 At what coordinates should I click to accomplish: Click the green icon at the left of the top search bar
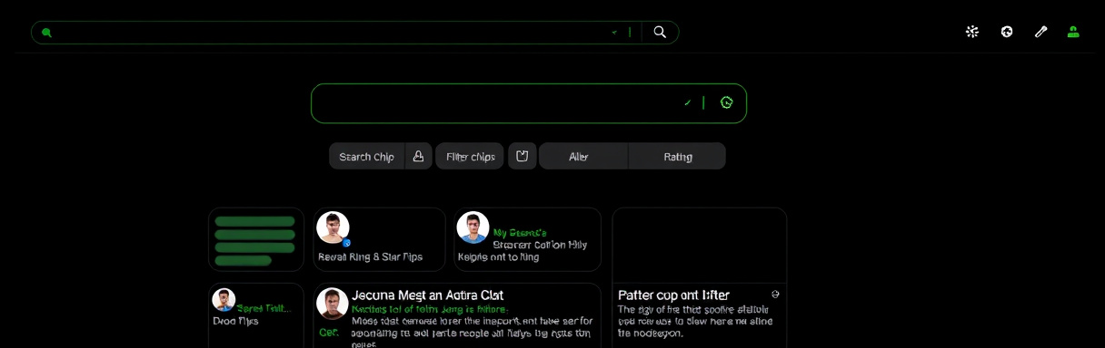[x=46, y=33]
